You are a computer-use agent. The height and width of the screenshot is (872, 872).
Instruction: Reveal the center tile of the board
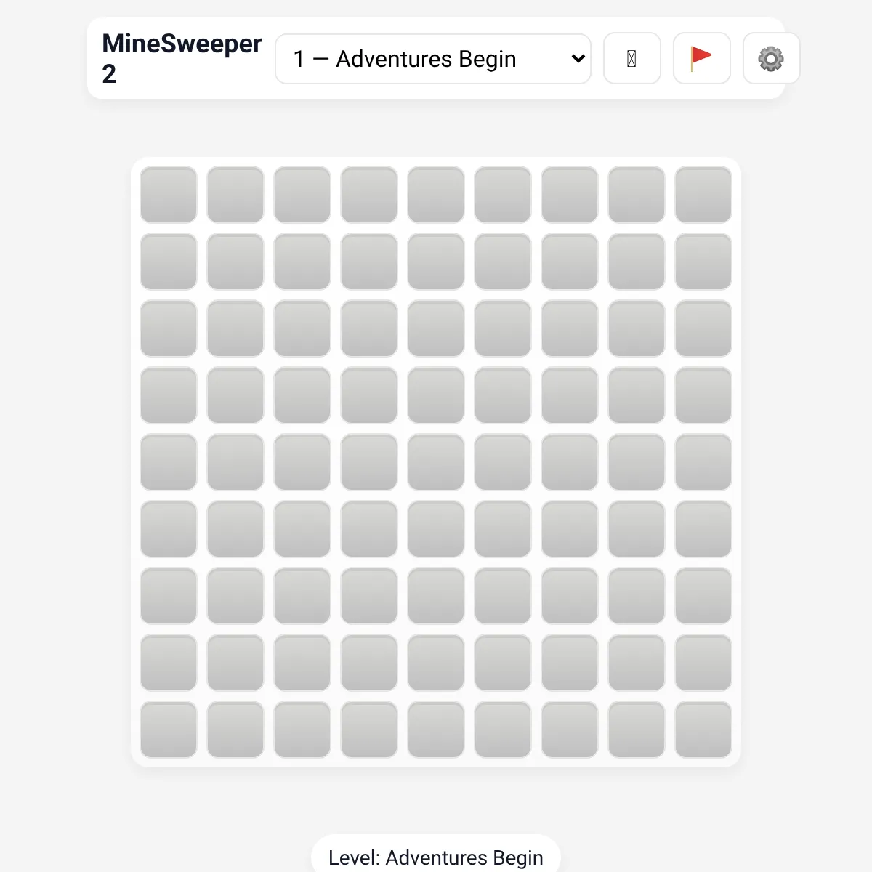tap(436, 462)
